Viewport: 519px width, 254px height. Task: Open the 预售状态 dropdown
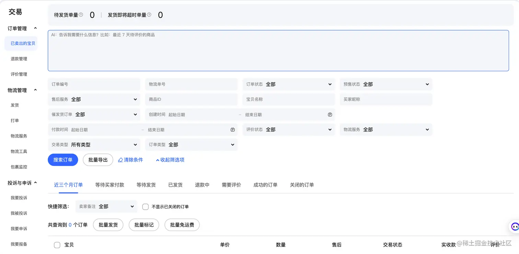(386, 84)
